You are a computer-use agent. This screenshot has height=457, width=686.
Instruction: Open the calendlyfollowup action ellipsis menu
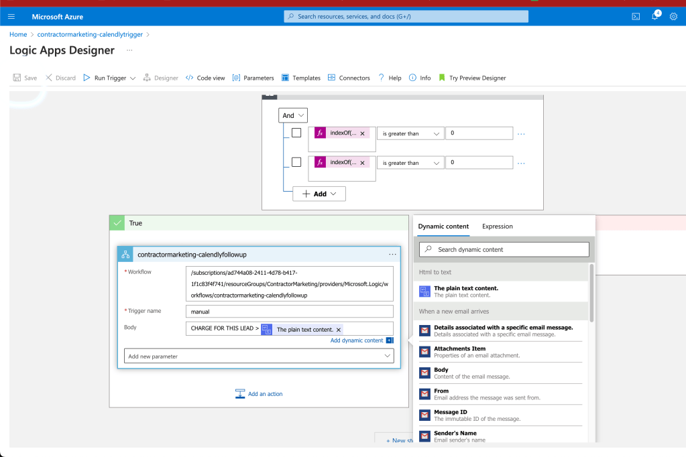pos(392,255)
